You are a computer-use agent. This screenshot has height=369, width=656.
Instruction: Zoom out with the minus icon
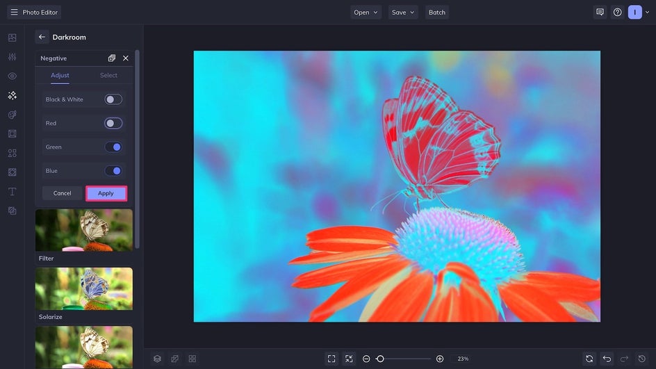point(366,359)
